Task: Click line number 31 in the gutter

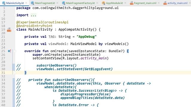Action: coord(3,73)
